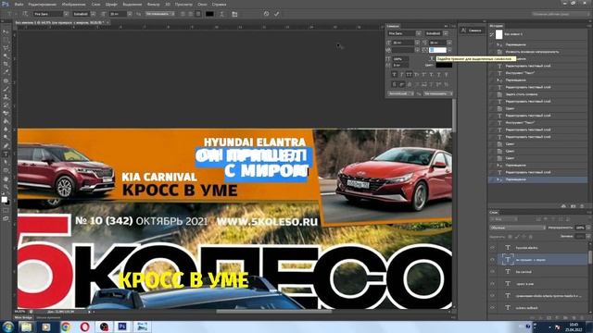The width and height of the screenshot is (593, 333).
Task: Apply all caps in Character panel
Action: [409, 75]
